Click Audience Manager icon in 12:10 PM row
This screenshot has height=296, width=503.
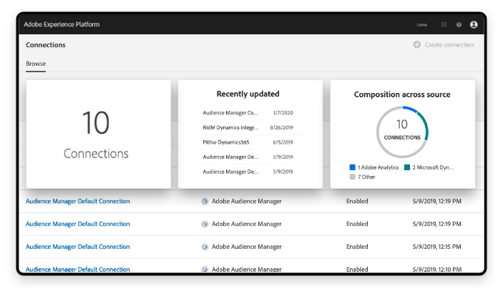tap(205, 270)
